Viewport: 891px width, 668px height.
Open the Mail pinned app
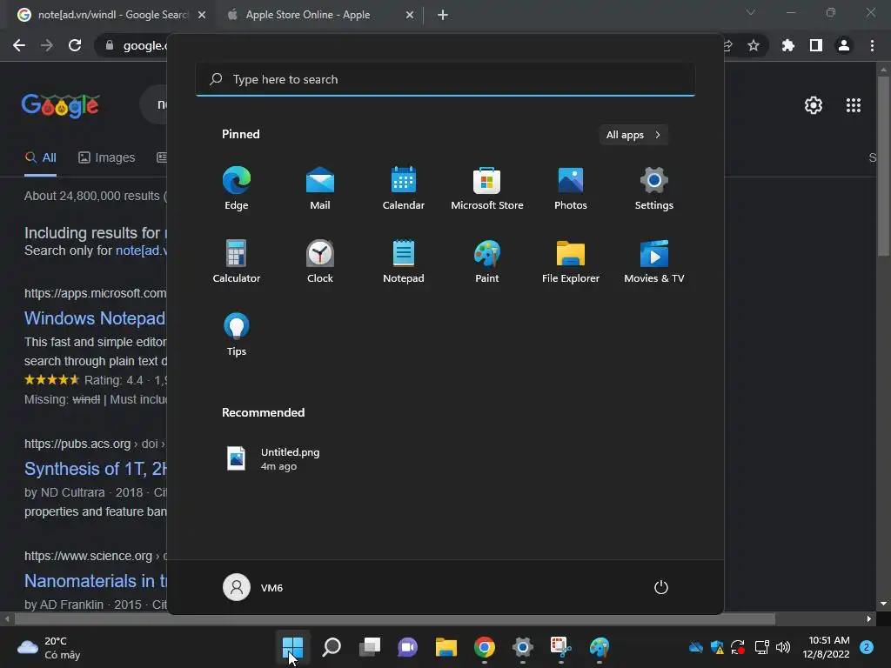click(320, 188)
